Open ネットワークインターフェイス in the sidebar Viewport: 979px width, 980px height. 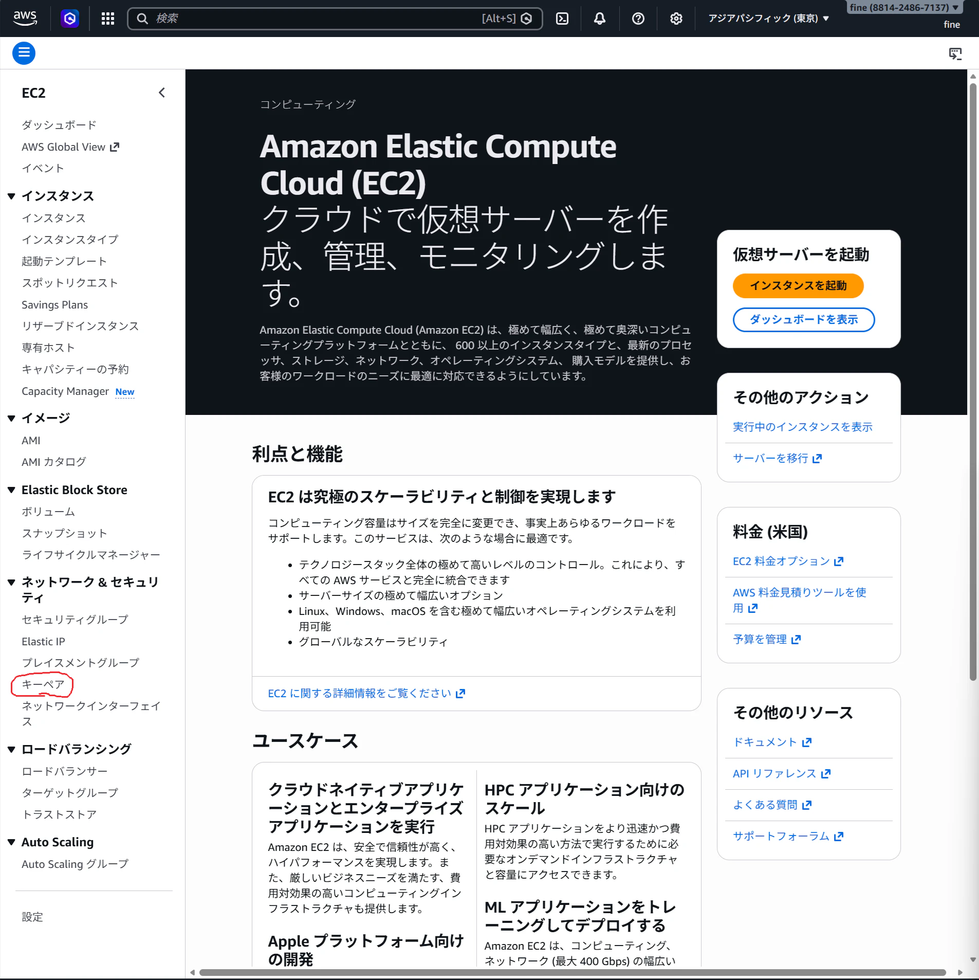pyautogui.click(x=91, y=714)
